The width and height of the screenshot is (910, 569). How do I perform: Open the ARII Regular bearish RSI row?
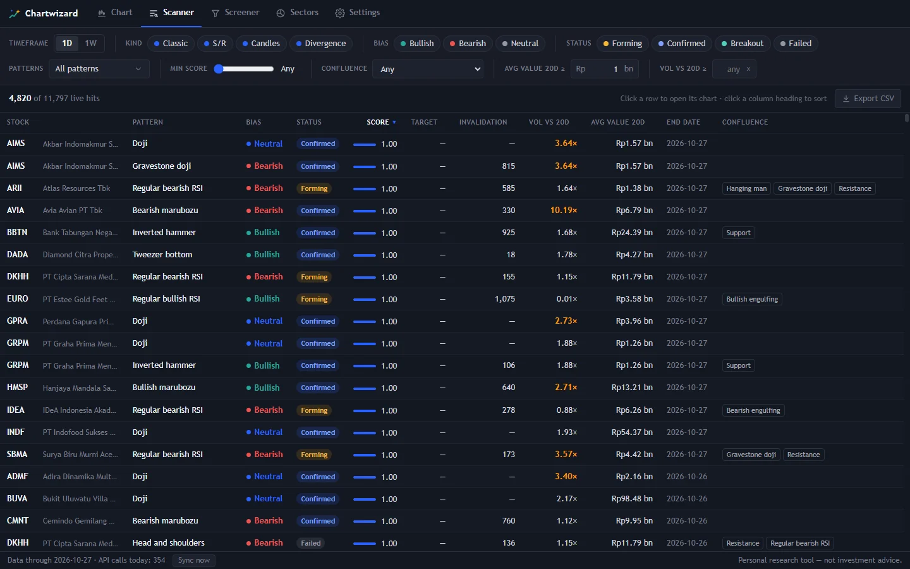point(452,188)
